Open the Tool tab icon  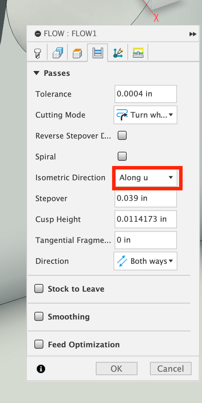37,53
